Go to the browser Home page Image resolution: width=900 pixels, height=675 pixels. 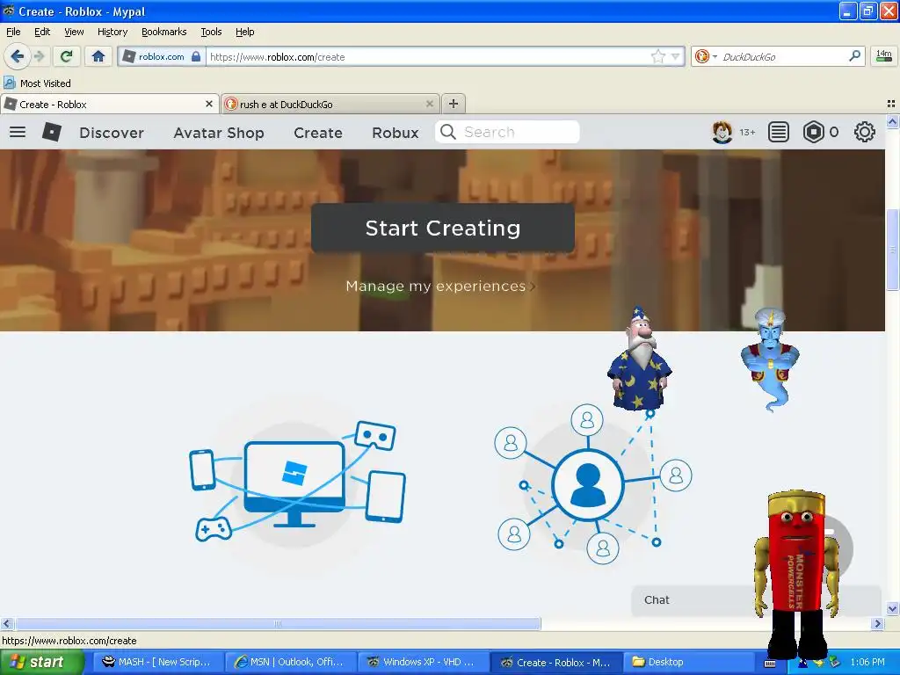pos(98,56)
